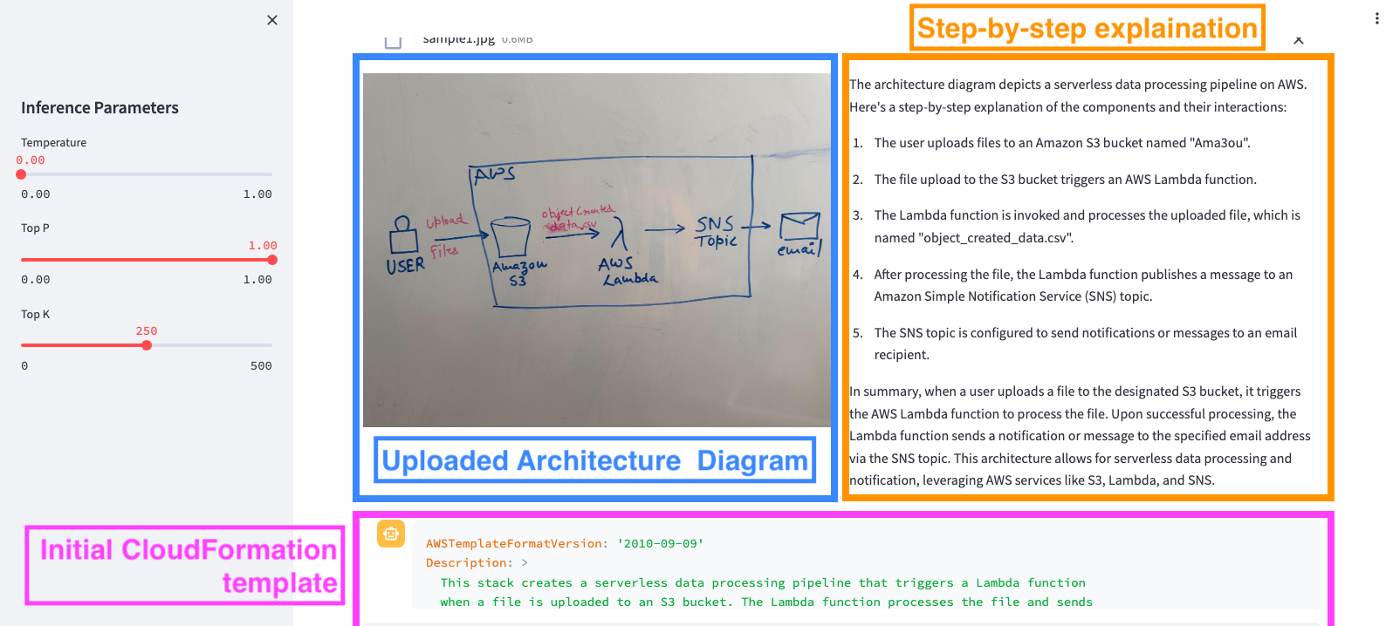Click step 4 about SNS topic publishing

tap(1083, 285)
